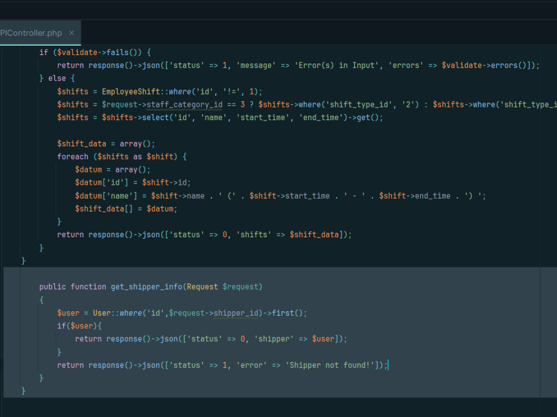Click the 'shifts' key in json response
557x417 pixels.
tap(253, 235)
